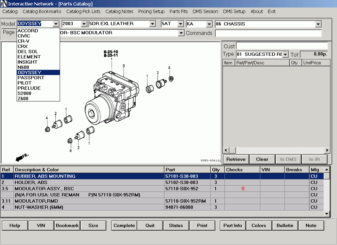Screen dimensions: 337x245
Task: Click the Commands input field
Action: point(268,33)
